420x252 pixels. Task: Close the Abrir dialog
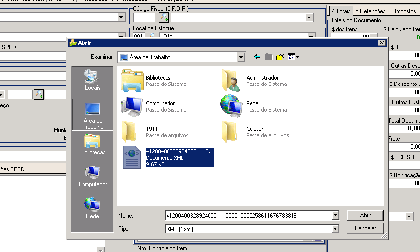tap(381, 43)
